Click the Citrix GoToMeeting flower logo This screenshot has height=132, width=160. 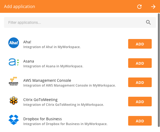click(14, 100)
